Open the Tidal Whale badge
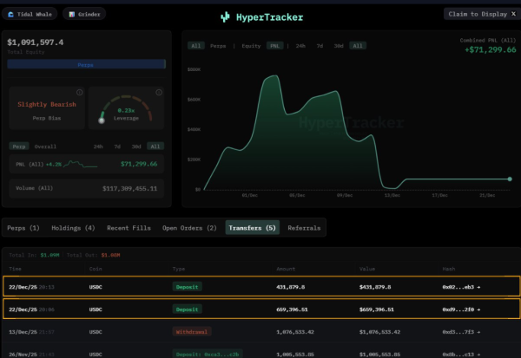 (x=30, y=14)
